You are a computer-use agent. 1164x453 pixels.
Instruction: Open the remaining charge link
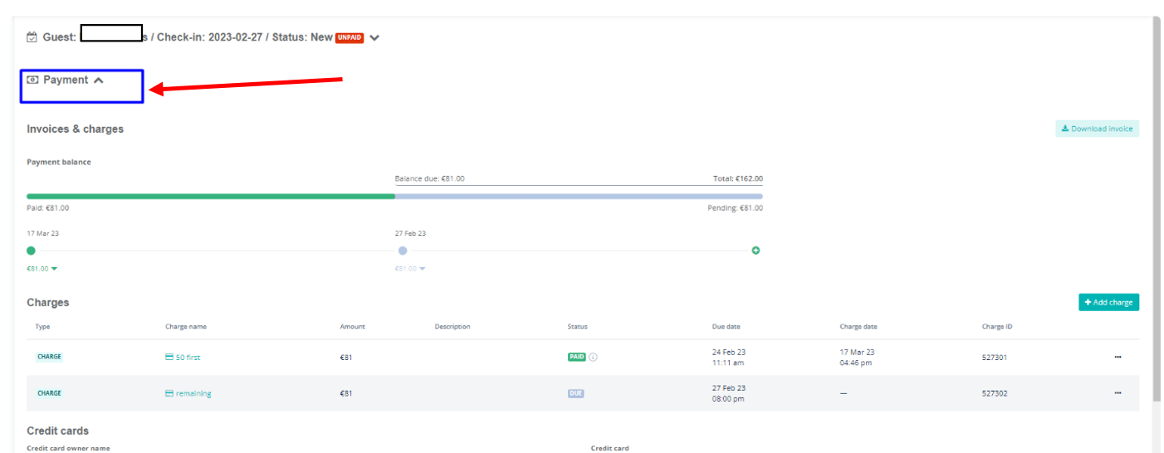[193, 393]
